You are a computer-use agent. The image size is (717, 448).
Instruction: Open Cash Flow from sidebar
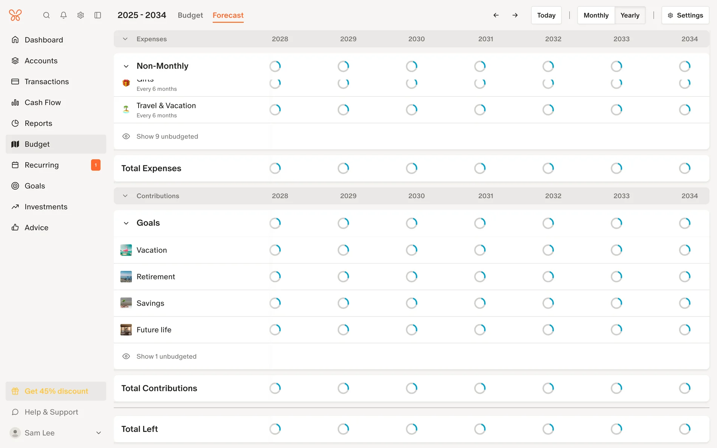tap(43, 102)
